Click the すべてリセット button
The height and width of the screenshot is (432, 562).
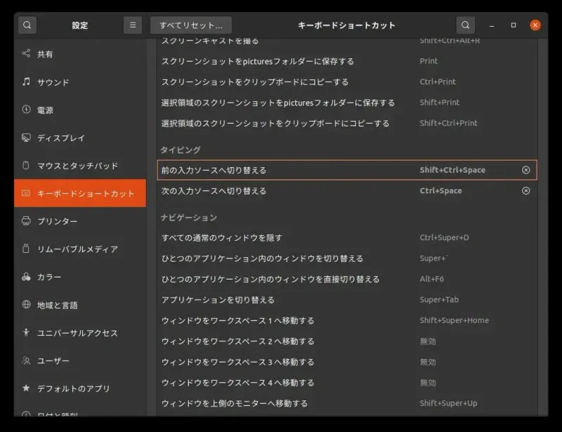(191, 25)
